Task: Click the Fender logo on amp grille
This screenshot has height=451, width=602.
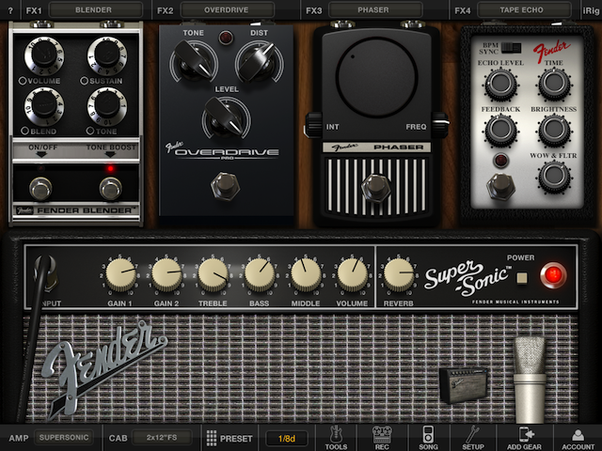Action: click(x=104, y=369)
